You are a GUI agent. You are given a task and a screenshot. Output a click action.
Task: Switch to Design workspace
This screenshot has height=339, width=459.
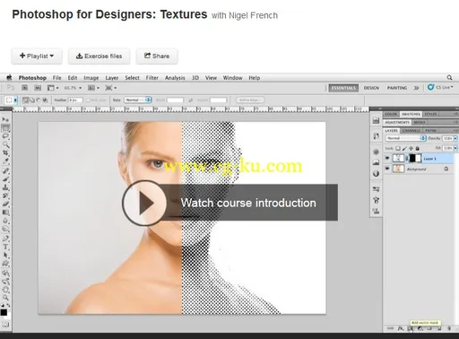pos(371,88)
